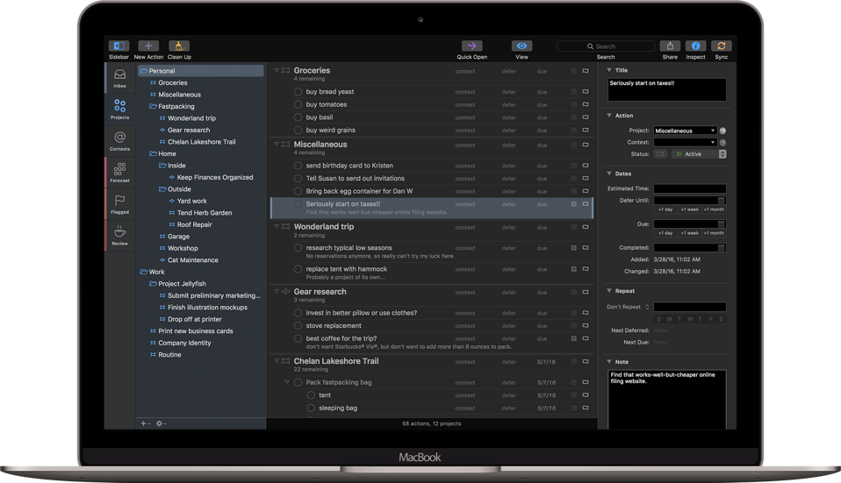The height and width of the screenshot is (483, 841).
Task: Complete 'send birthday card to Kristen'
Action: click(298, 166)
